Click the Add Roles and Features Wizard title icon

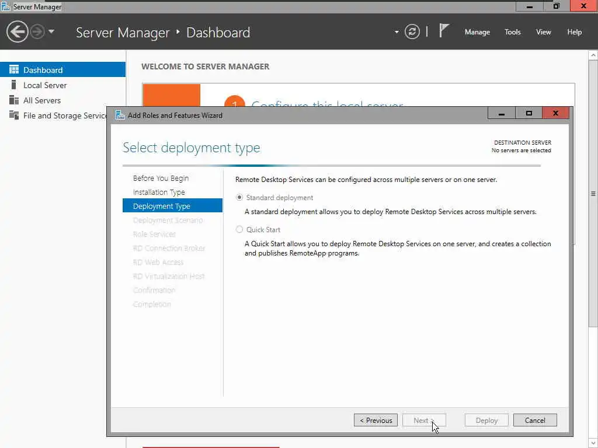click(x=120, y=115)
